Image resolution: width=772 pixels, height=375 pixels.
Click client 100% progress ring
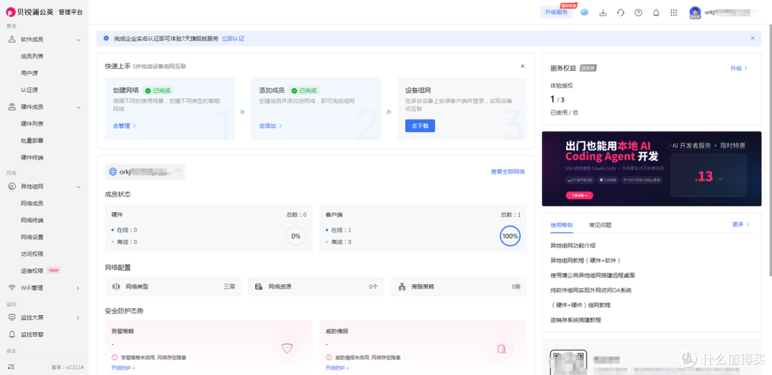click(x=510, y=236)
